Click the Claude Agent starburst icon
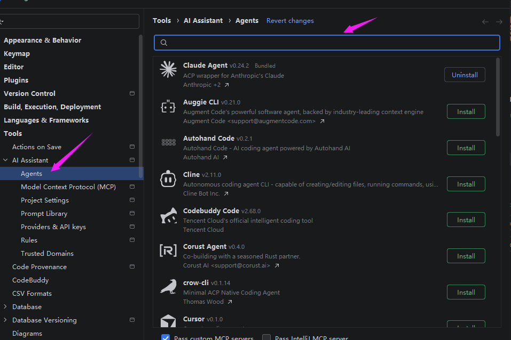Image resolution: width=511 pixels, height=340 pixels. pos(168,69)
